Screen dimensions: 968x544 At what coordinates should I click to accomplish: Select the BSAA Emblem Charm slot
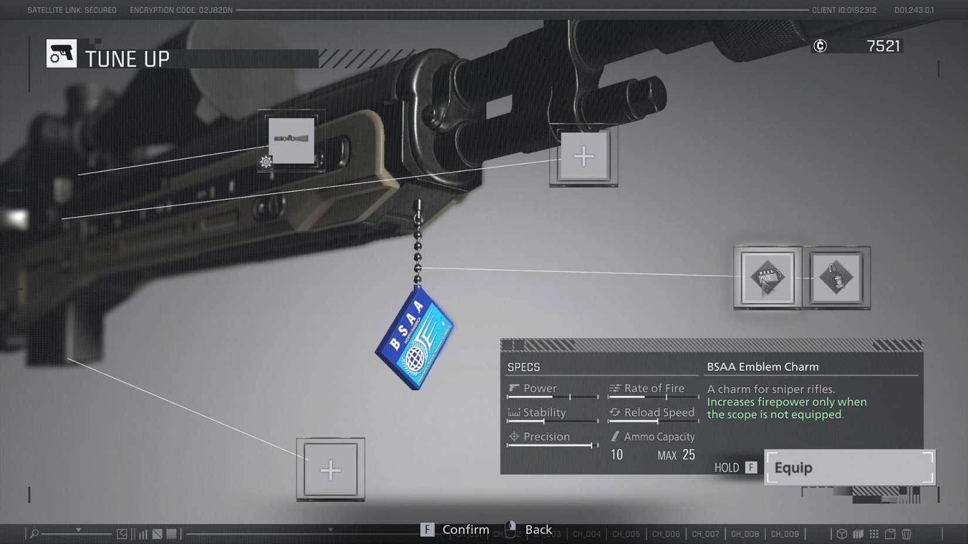(767, 278)
